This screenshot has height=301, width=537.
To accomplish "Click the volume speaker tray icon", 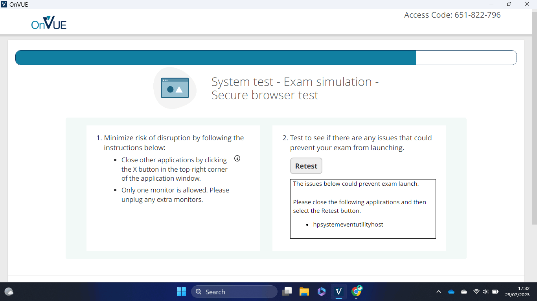I will [485, 292].
